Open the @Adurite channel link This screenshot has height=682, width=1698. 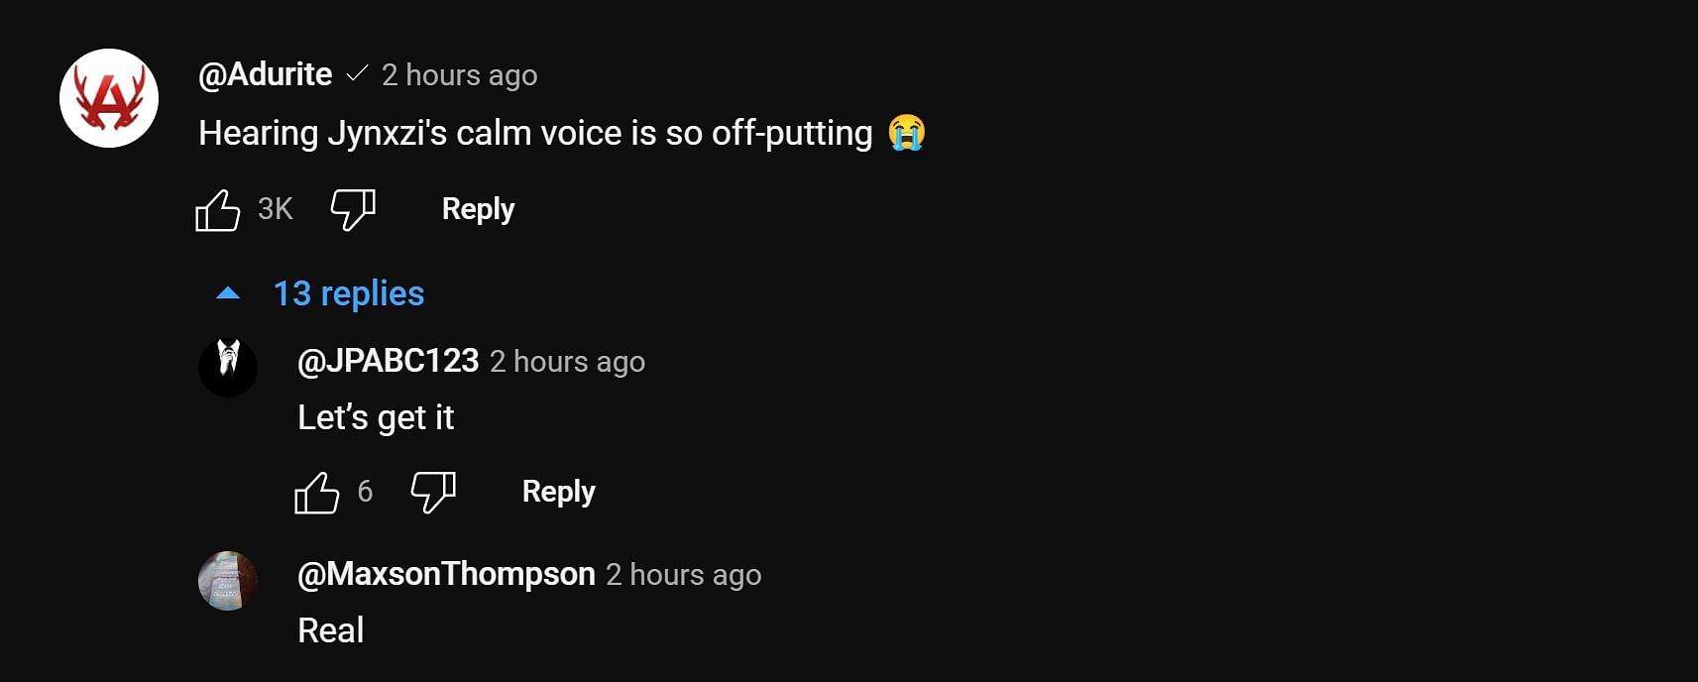pyautogui.click(x=265, y=74)
